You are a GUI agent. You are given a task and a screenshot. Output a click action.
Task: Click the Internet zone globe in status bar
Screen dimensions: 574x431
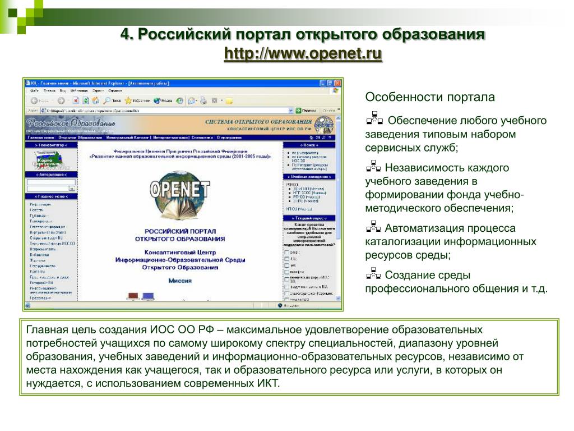coord(280,305)
